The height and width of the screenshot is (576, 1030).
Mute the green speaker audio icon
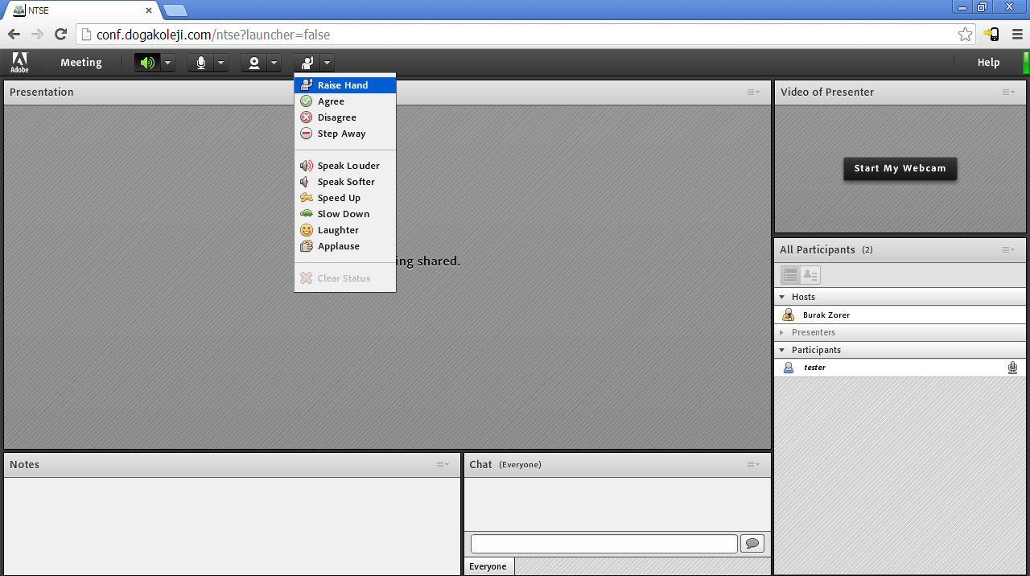tap(147, 63)
